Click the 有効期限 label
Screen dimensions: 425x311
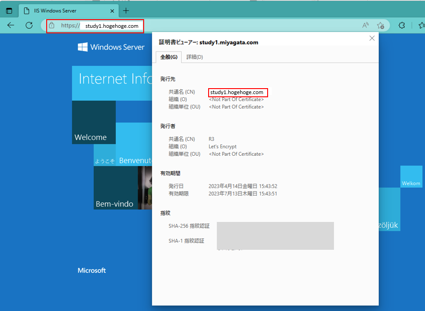click(178, 194)
